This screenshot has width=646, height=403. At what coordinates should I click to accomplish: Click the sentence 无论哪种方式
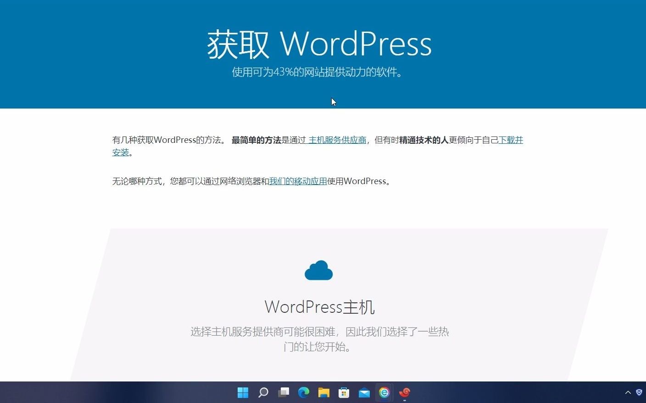click(x=251, y=181)
